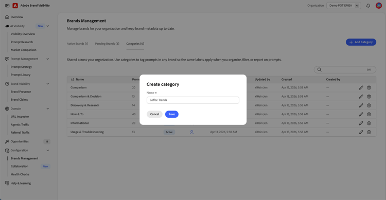The width and height of the screenshot is (386, 200).
Task: Open Prompt Library page
Action: coord(21,75)
